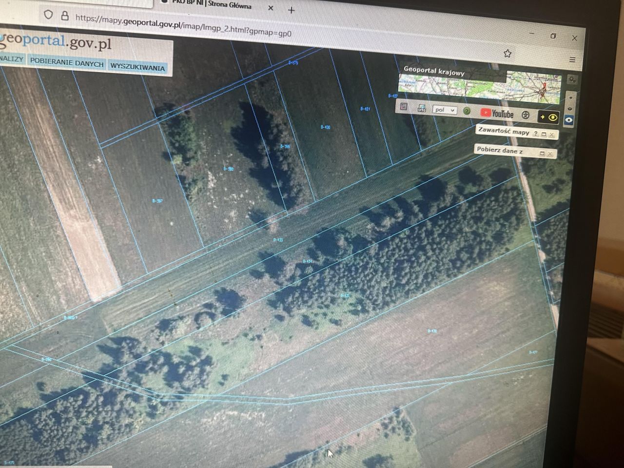Expand the 'pol' language dropdown
The width and height of the screenshot is (624, 468).
pyautogui.click(x=445, y=110)
